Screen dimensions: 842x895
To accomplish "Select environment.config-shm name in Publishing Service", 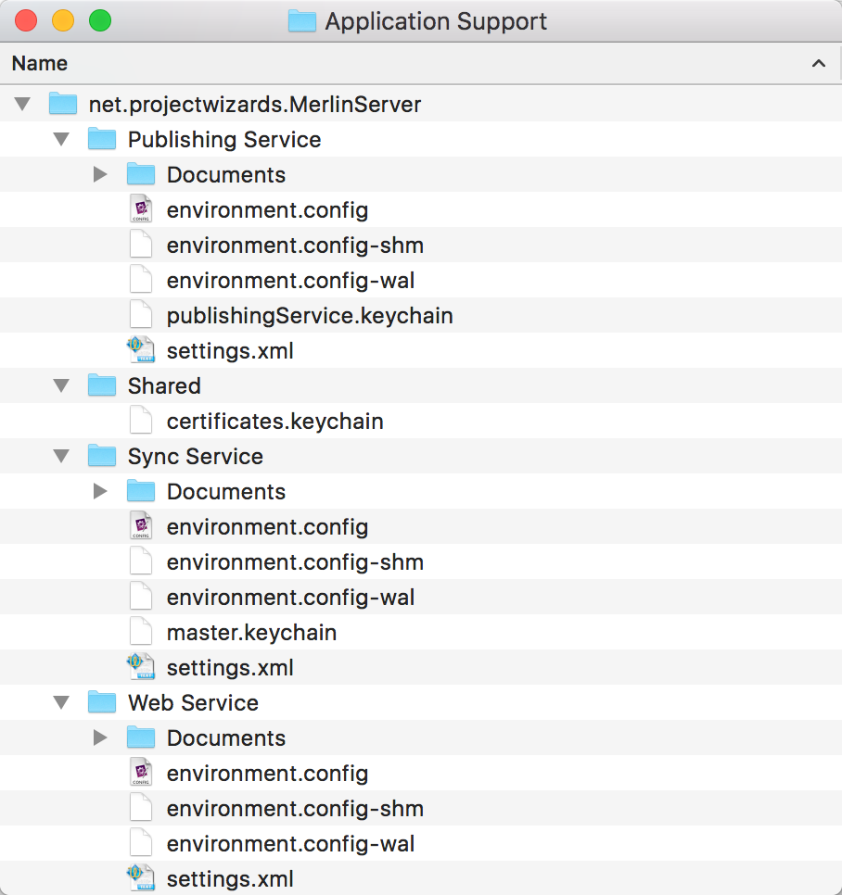I will click(295, 246).
